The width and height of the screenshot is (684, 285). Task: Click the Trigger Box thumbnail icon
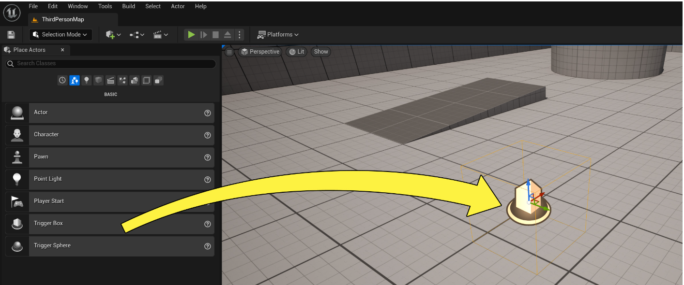(17, 224)
